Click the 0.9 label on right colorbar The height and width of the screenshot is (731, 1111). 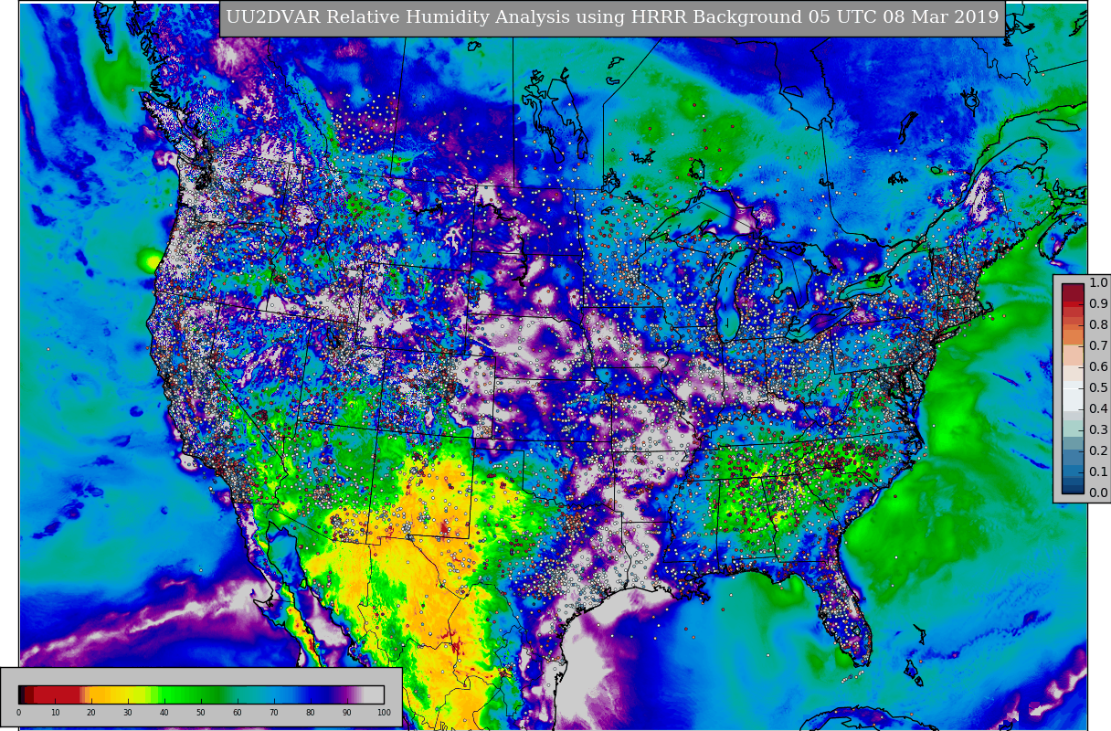tap(1098, 303)
